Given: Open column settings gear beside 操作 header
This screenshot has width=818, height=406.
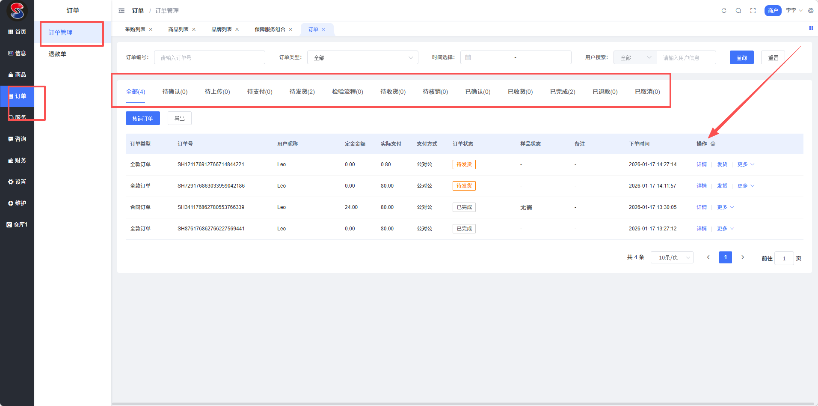Looking at the screenshot, I should (713, 144).
